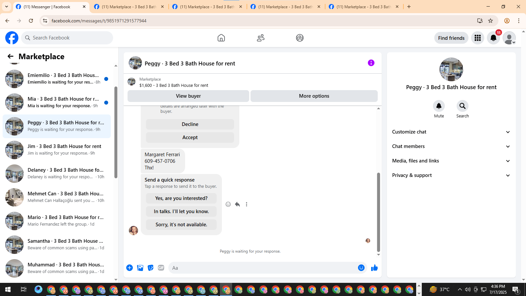Open emoji picker inside message field
Viewport: 526px width, 296px height.
(x=361, y=268)
